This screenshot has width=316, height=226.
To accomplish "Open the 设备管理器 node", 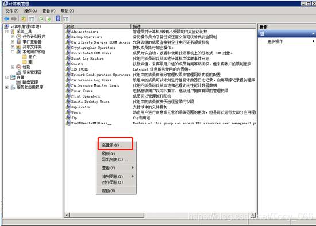I will click(32, 72).
